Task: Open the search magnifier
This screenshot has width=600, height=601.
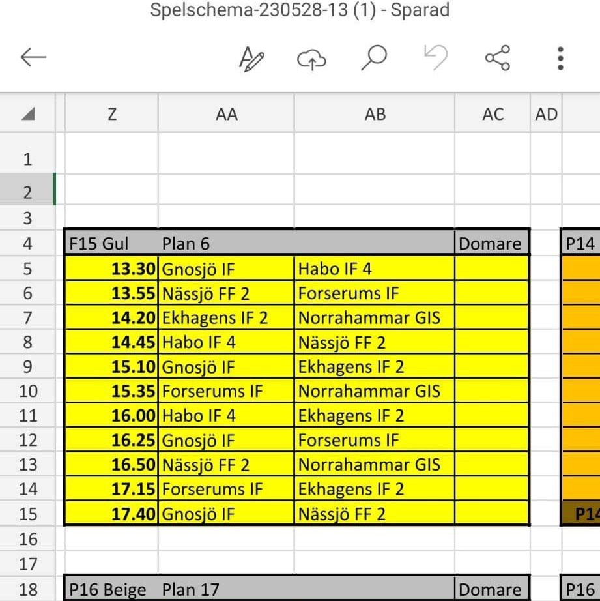Action: pos(374,58)
